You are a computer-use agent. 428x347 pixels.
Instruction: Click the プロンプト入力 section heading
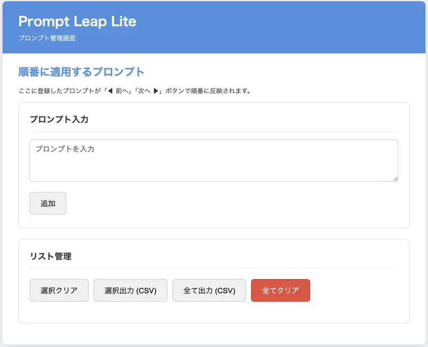click(59, 119)
